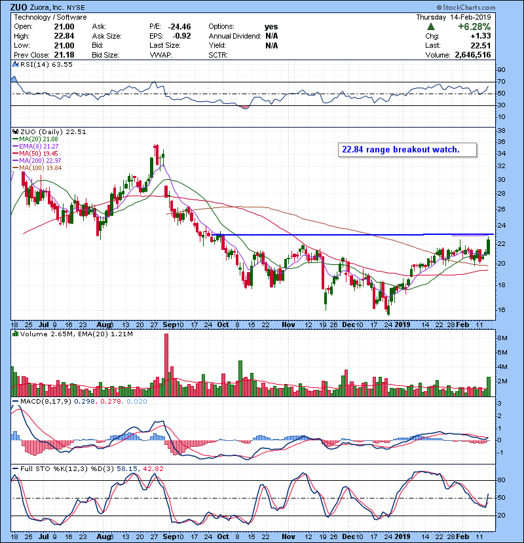Click the date "Thursday 14-Feb-2019"
524x543 pixels.
point(454,17)
